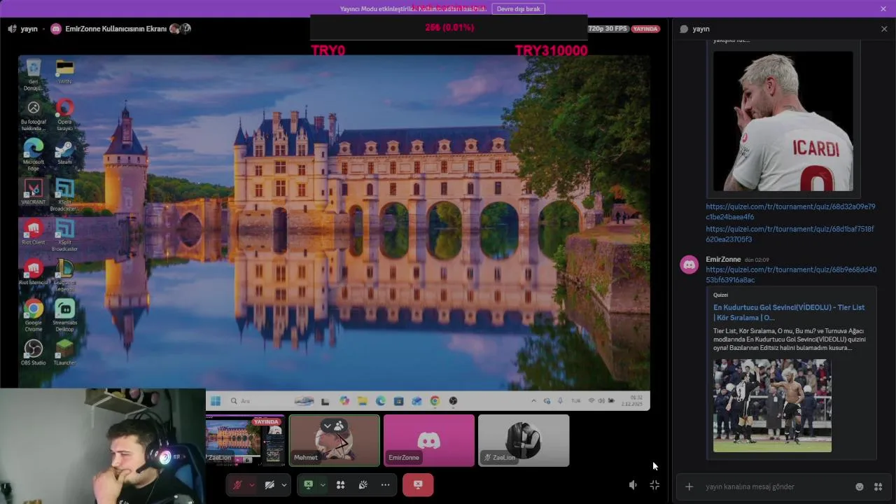
Task: Open the 'En Kudurtucu Gol Sevinci' embed title
Action: pos(789,312)
